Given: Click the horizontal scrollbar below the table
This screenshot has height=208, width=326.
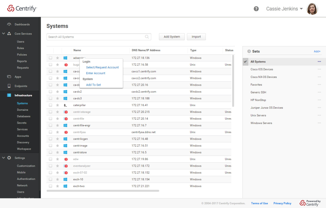Looking at the screenshot, I should click(x=103, y=191).
